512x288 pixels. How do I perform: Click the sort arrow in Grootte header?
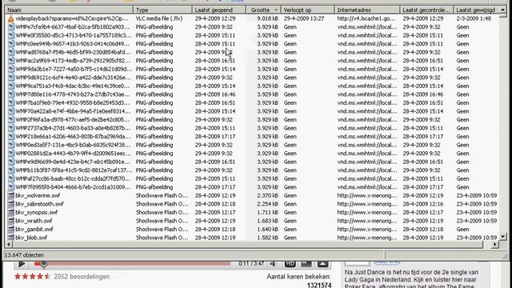click(275, 10)
